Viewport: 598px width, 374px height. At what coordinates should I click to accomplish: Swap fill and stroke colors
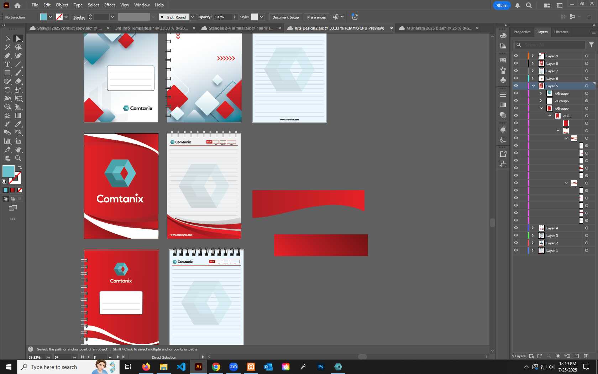[x=20, y=167]
